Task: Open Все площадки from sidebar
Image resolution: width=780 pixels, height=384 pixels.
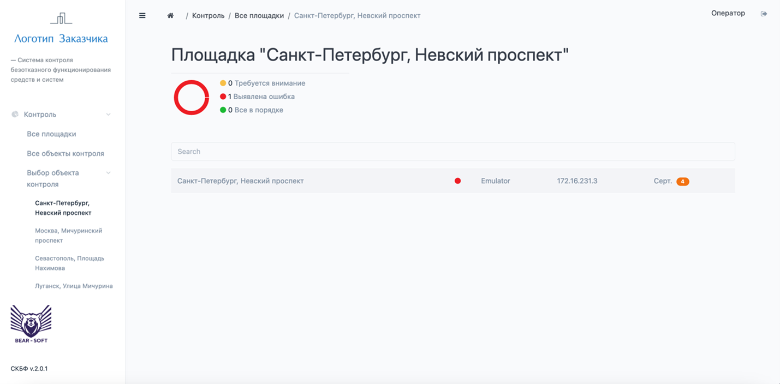Action: click(51, 134)
